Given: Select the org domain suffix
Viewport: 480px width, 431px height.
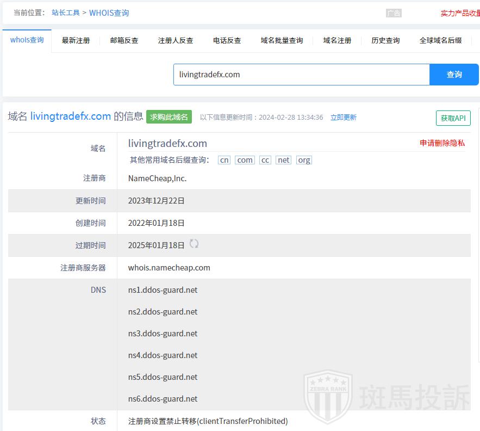Looking at the screenshot, I should click(x=304, y=160).
